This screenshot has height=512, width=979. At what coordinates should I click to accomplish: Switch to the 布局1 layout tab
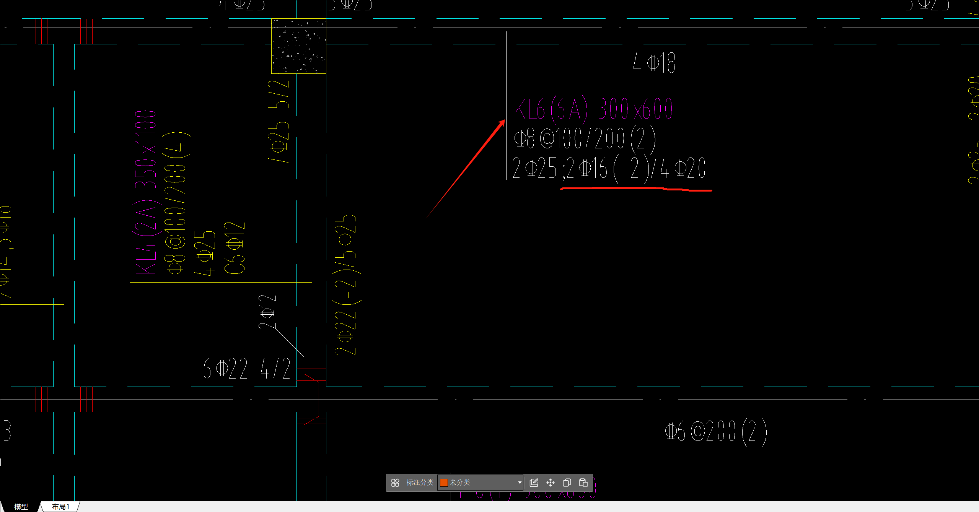60,507
